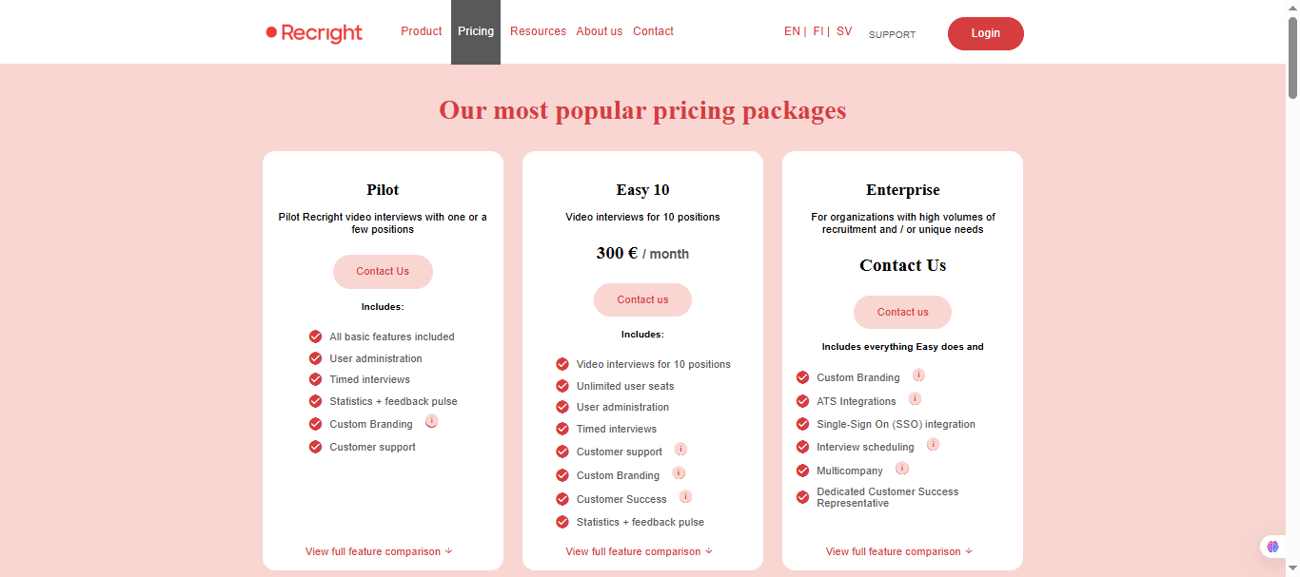Viewport: 1300px width, 577px height.
Task: Expand Pilot full feature comparison
Action: tap(379, 551)
